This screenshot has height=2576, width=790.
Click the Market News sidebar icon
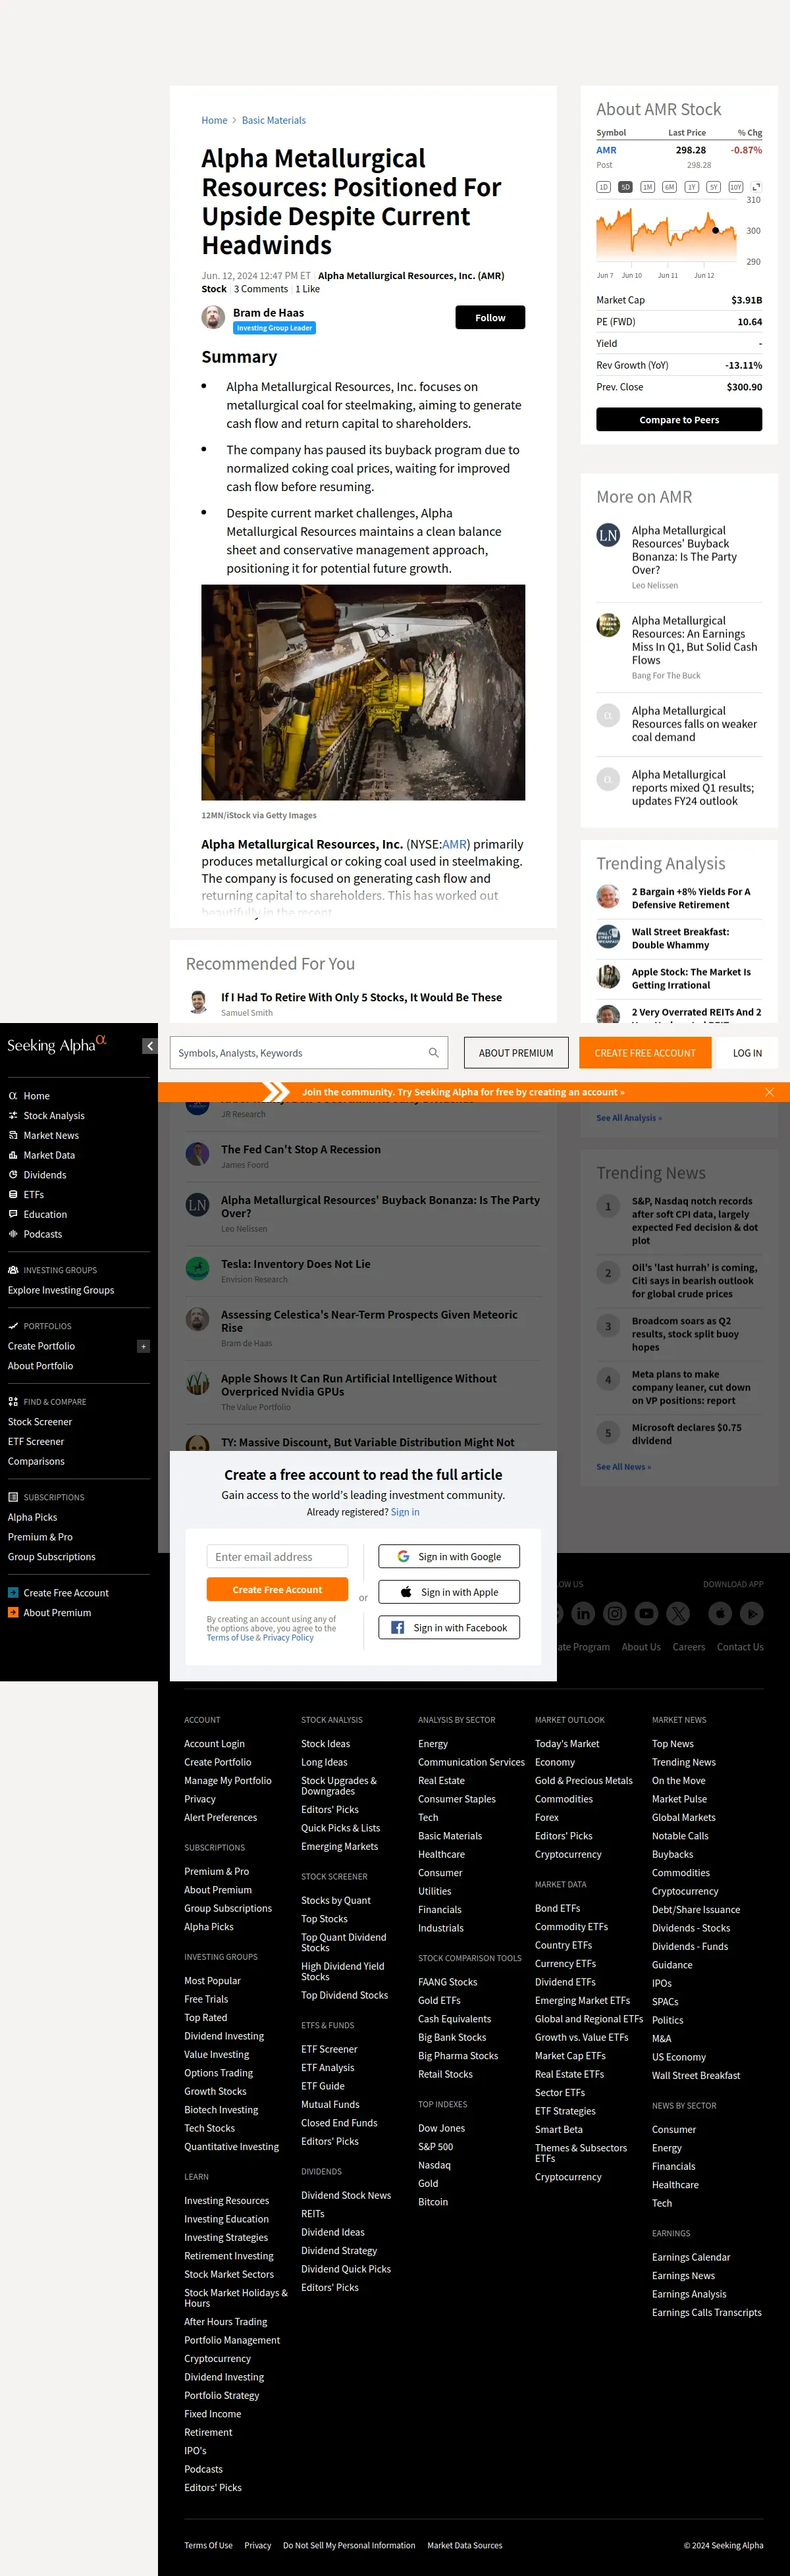point(13,1135)
